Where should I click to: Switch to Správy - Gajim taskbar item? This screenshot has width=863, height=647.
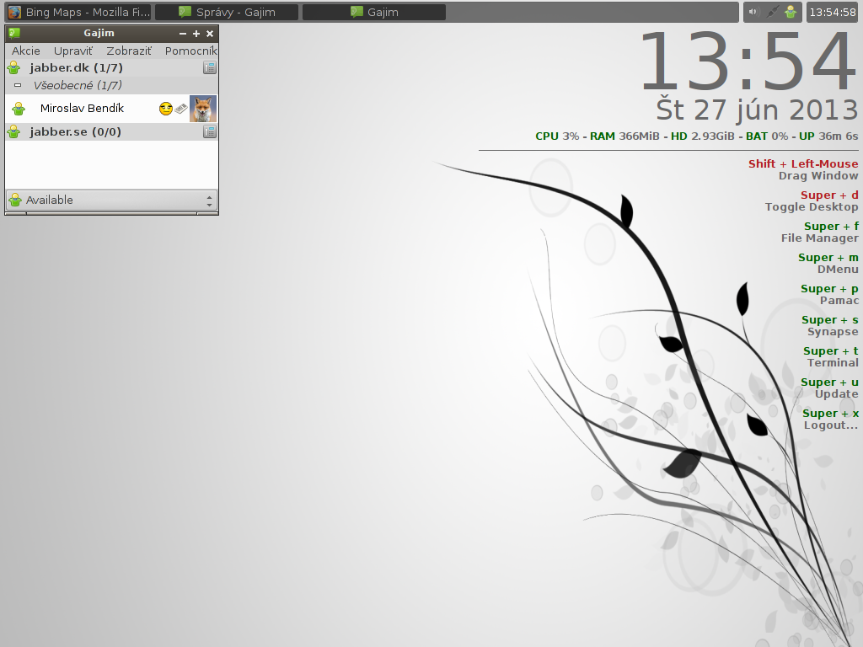click(x=227, y=12)
